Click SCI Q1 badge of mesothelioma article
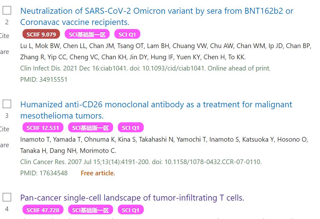The image size is (320, 219). click(x=130, y=128)
